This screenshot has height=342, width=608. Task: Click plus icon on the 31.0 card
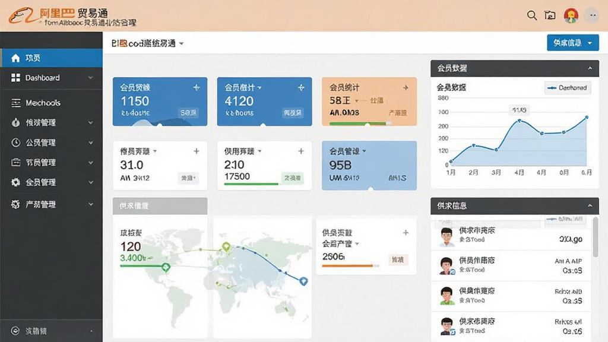coord(197,151)
